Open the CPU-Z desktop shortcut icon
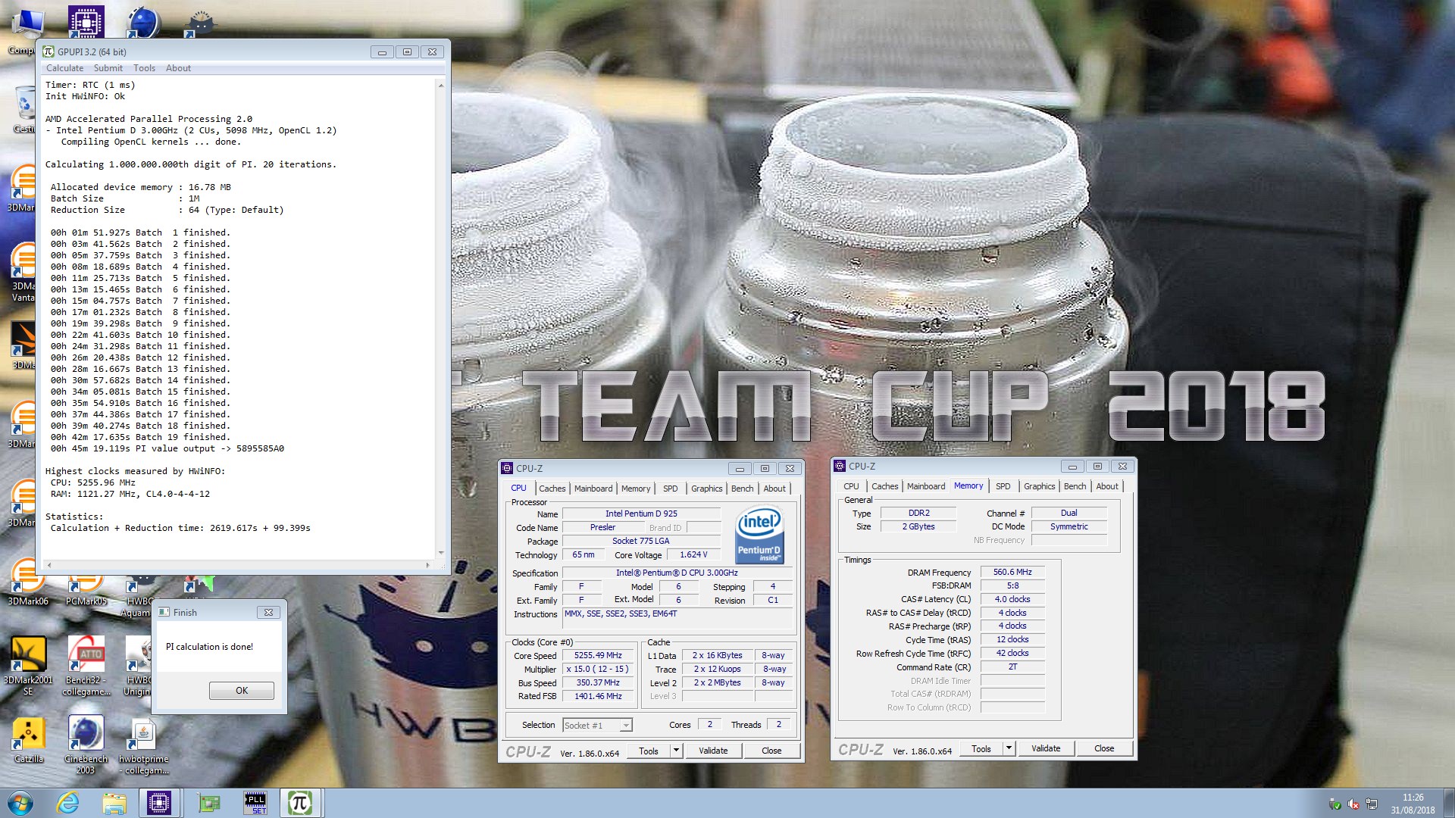The width and height of the screenshot is (1455, 818). pyautogui.click(x=86, y=20)
